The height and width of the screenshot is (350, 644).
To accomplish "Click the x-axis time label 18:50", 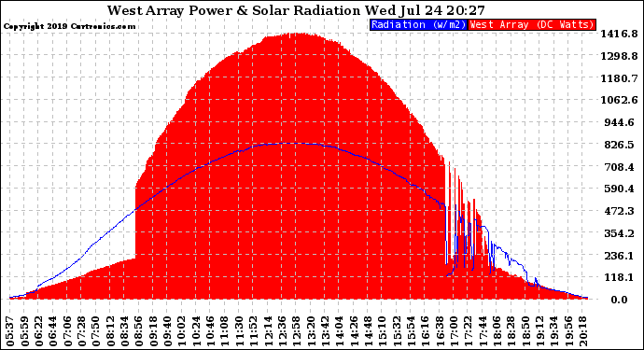I will 525,331.
